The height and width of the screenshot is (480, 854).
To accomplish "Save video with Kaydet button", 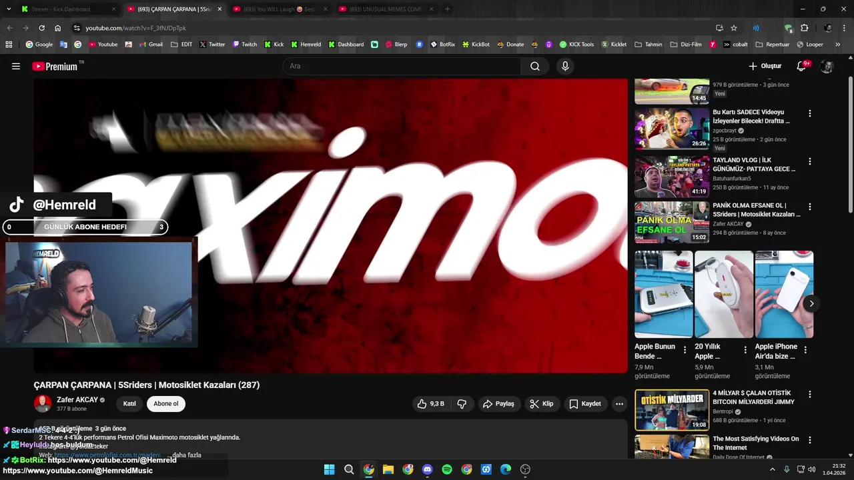I will [585, 403].
